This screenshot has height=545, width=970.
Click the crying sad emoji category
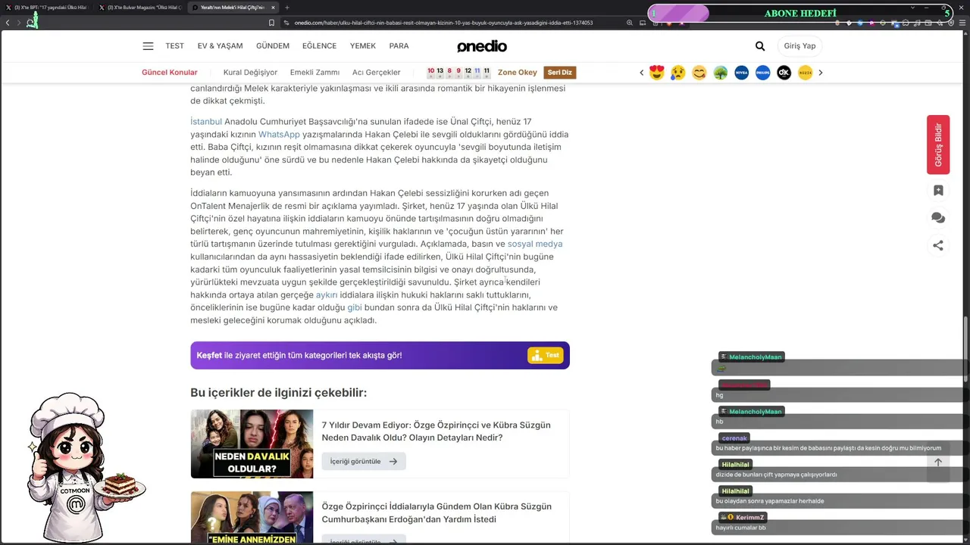678,73
